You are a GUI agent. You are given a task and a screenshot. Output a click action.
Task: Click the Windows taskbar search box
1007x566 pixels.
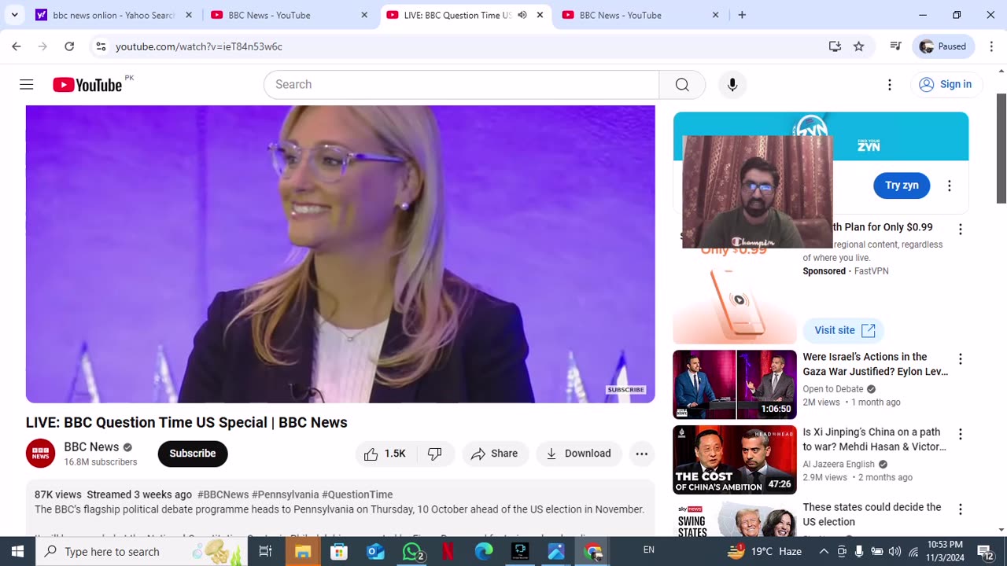[142, 551]
